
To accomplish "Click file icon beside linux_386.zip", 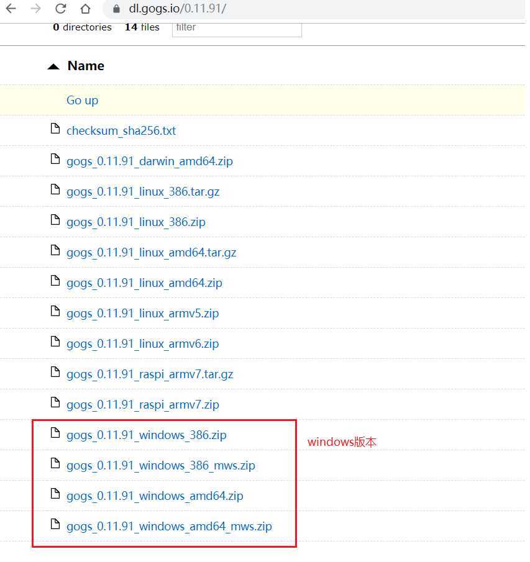I will [55, 220].
